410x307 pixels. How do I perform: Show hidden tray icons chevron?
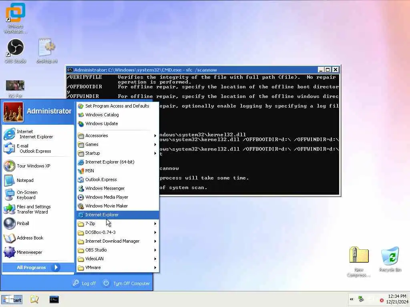[352, 299]
